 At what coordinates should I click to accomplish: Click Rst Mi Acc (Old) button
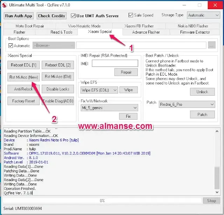coord(58,77)
